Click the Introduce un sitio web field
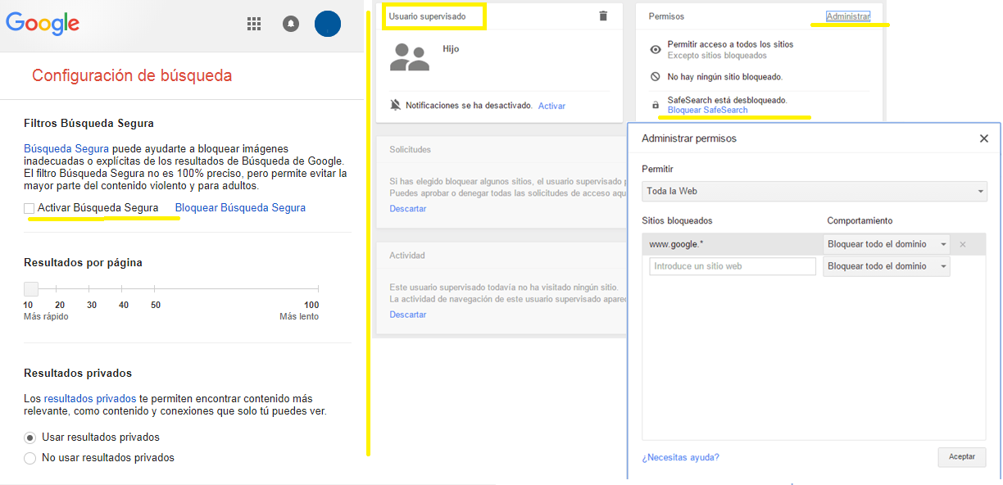Screen dimensions: 1003x485 click(733, 266)
